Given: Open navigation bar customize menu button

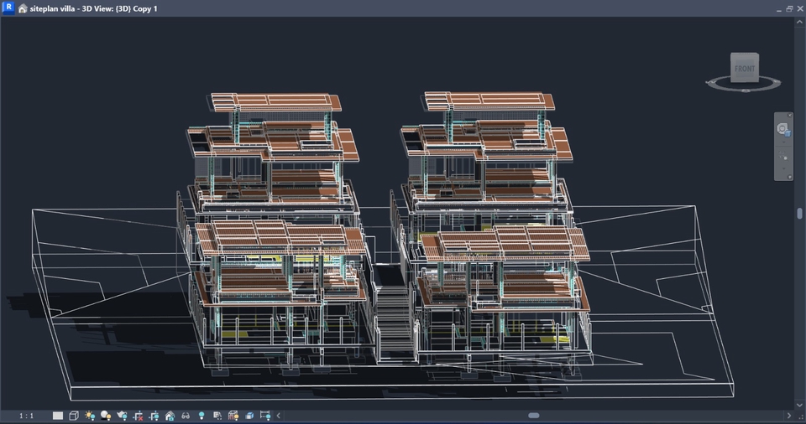Looking at the screenshot, I should (x=790, y=177).
